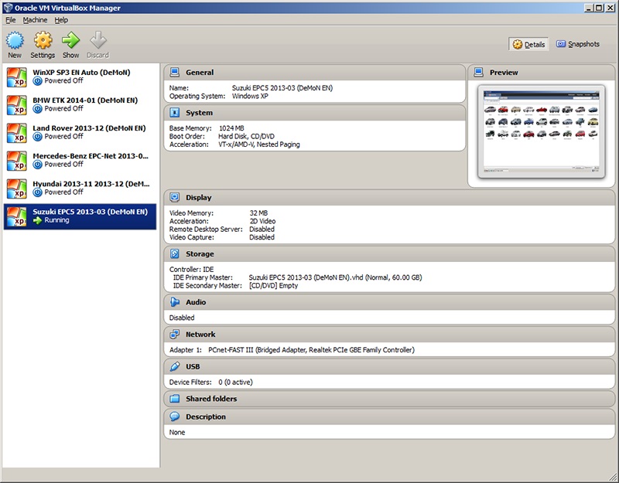Click the USB device filters value 0 (0 active)
Image resolution: width=619 pixels, height=483 pixels.
pyautogui.click(x=235, y=382)
